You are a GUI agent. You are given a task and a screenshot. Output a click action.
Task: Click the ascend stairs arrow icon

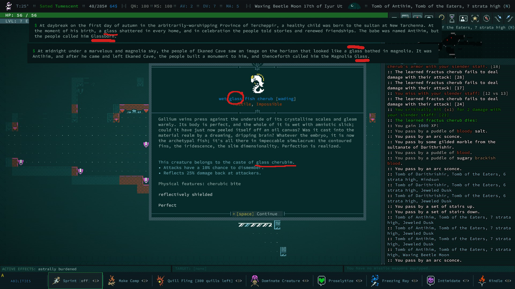tap(509, 18)
